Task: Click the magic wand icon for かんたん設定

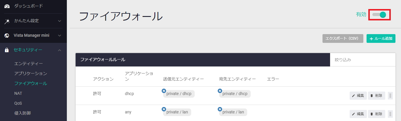Action: point(7,21)
